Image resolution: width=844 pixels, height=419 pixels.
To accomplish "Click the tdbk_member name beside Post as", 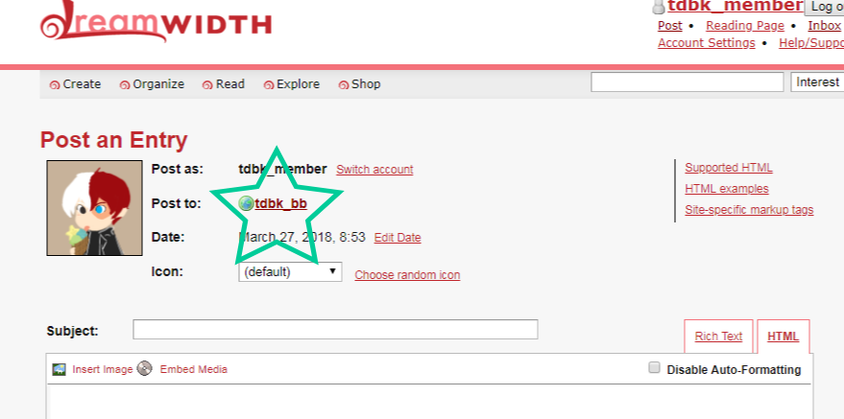I will (282, 169).
